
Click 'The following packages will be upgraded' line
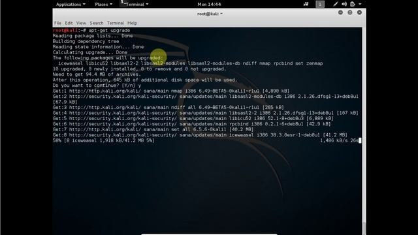pyautogui.click(x=108, y=58)
